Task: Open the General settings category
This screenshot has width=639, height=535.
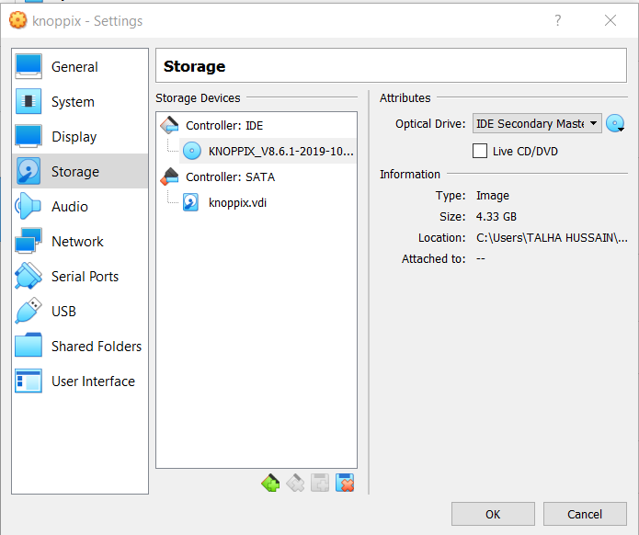Action: 74,67
